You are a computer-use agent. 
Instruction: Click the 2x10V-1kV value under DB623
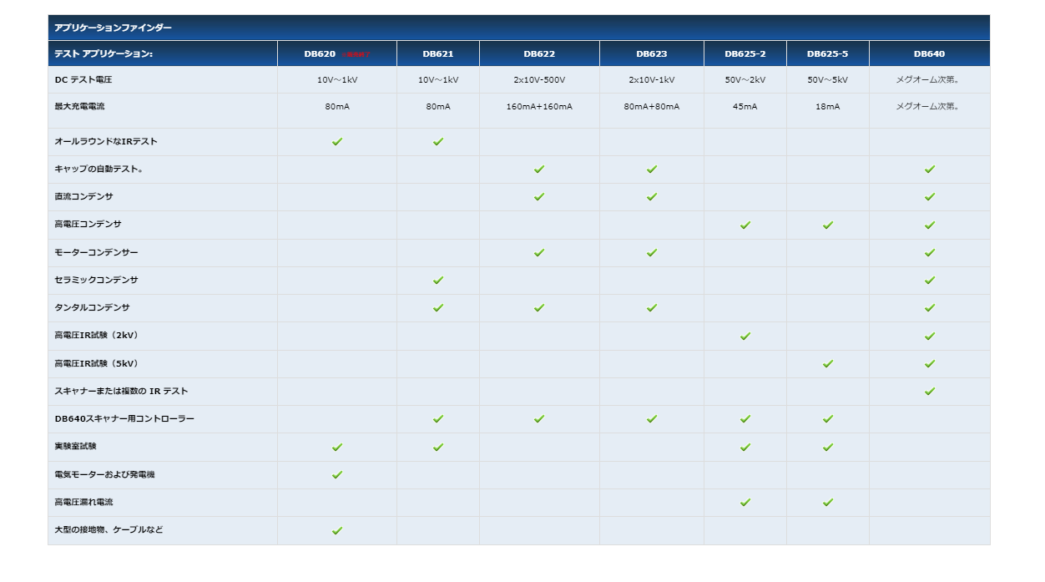[652, 80]
